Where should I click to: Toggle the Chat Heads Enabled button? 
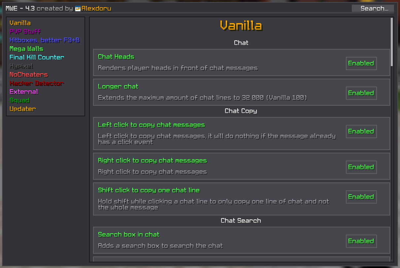pyautogui.click(x=361, y=63)
